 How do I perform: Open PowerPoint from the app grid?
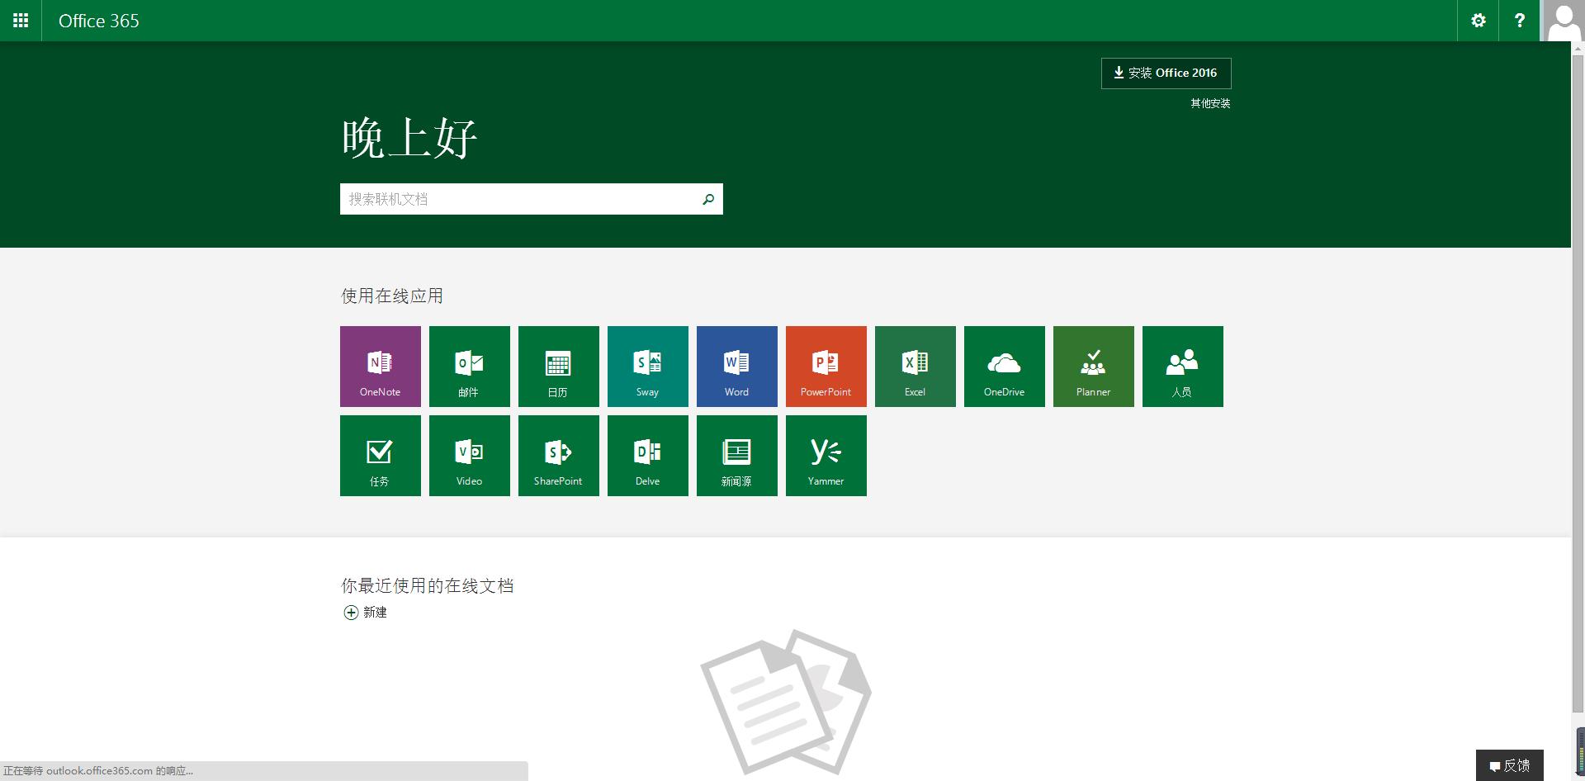826,366
